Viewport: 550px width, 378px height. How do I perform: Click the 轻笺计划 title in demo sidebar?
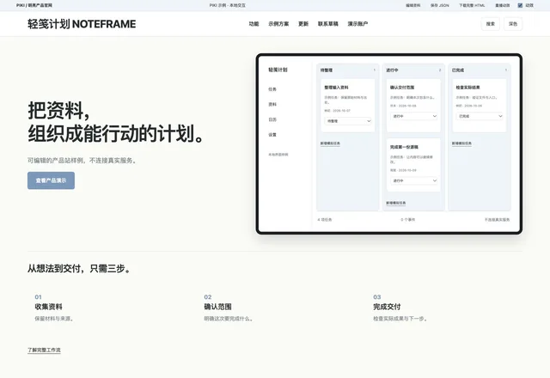(278, 70)
